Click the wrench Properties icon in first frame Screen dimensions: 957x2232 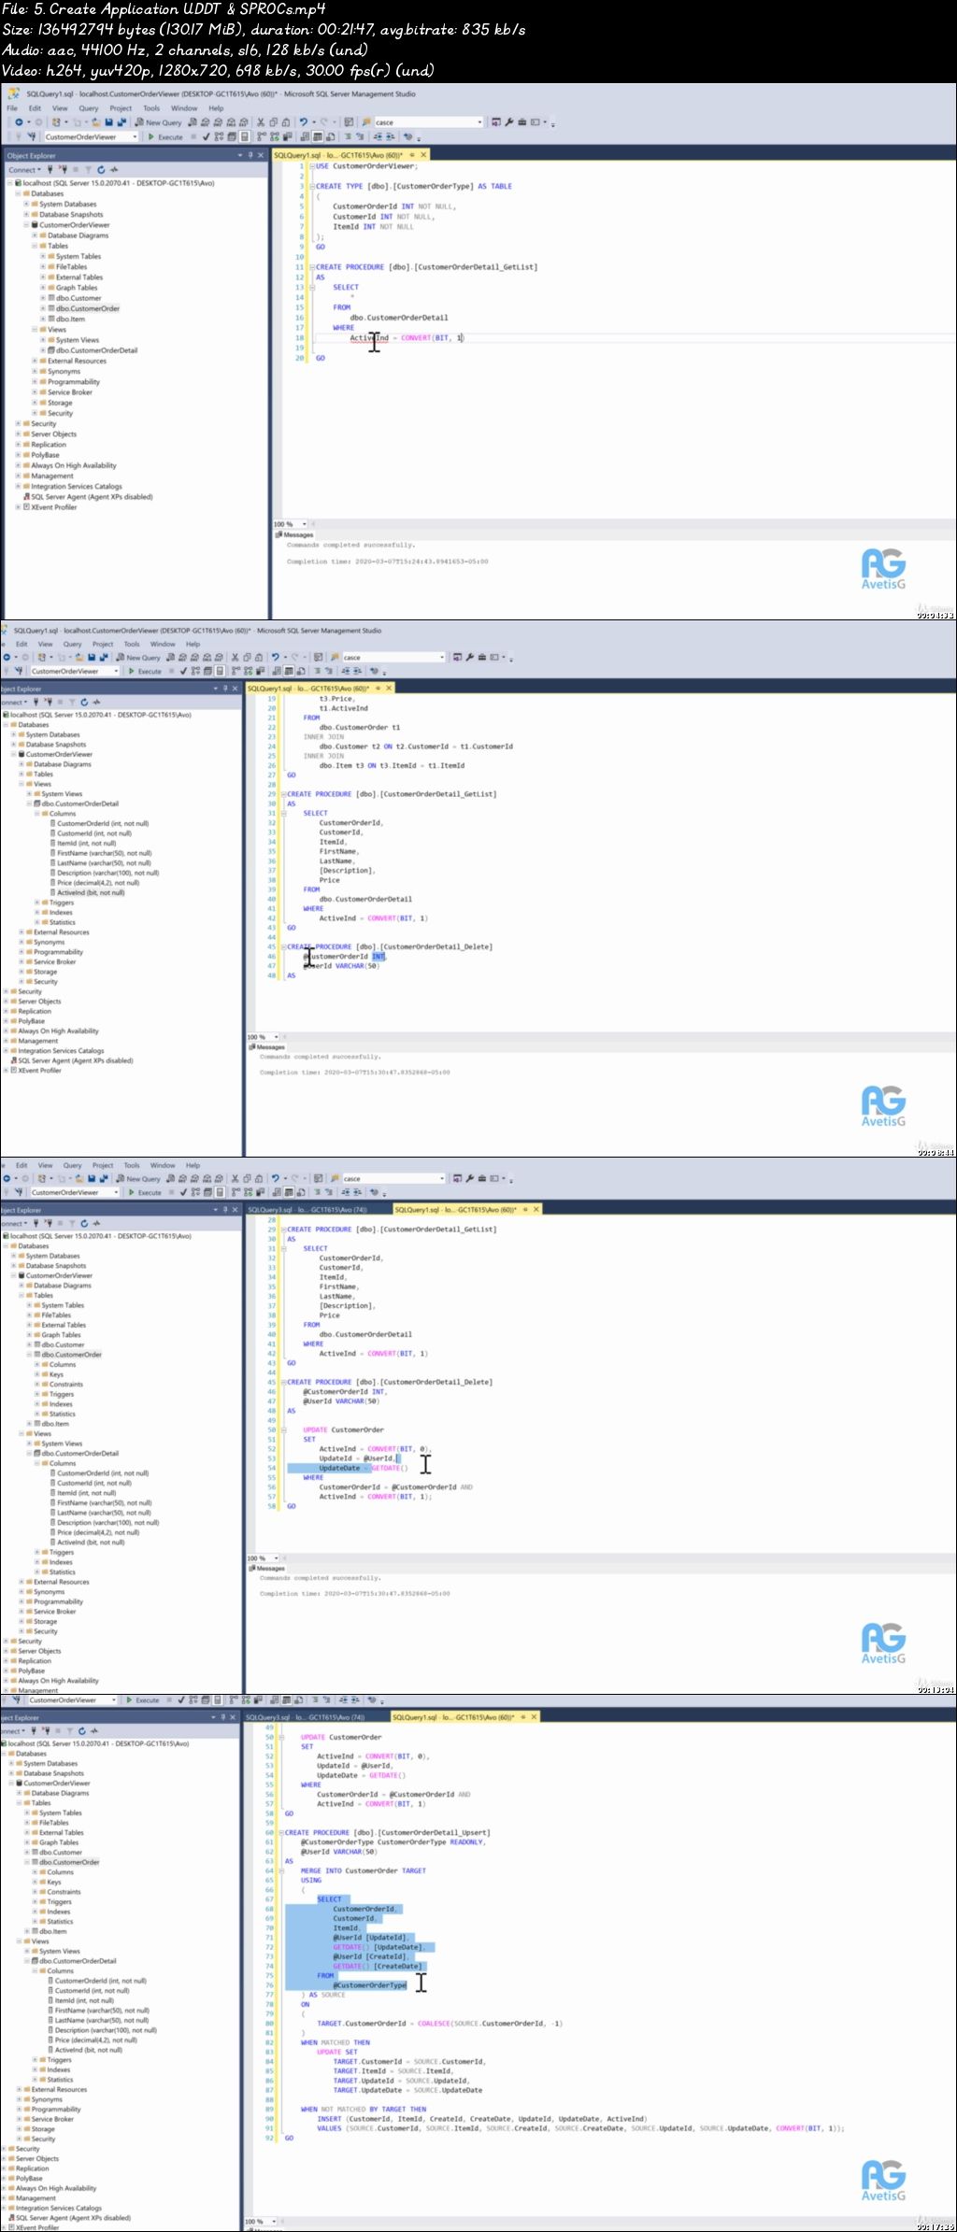point(509,122)
